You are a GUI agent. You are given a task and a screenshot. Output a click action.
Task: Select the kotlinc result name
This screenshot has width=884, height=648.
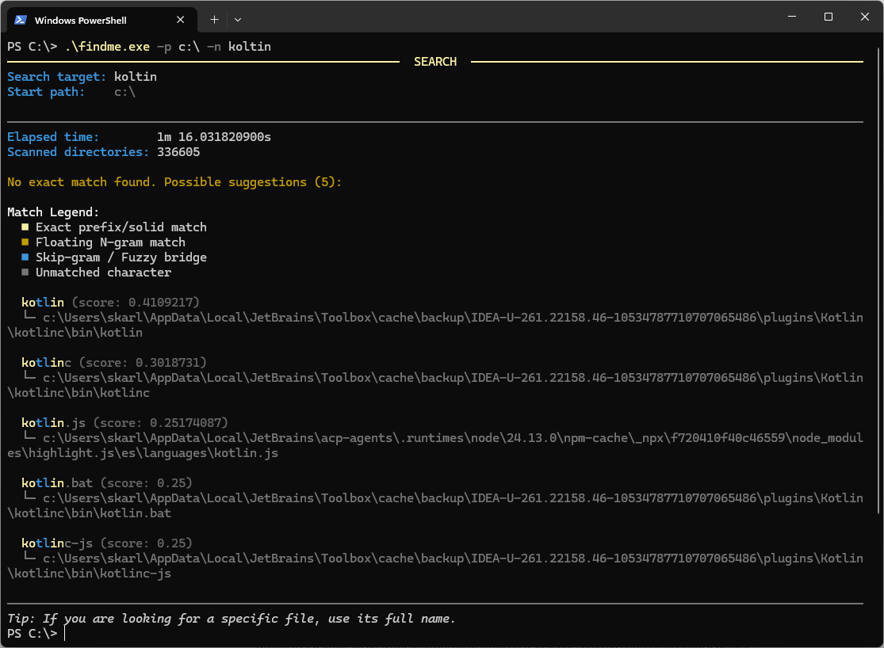click(x=45, y=362)
